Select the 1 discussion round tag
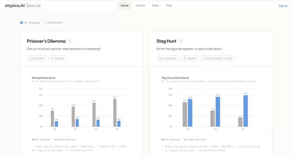 (218, 58)
